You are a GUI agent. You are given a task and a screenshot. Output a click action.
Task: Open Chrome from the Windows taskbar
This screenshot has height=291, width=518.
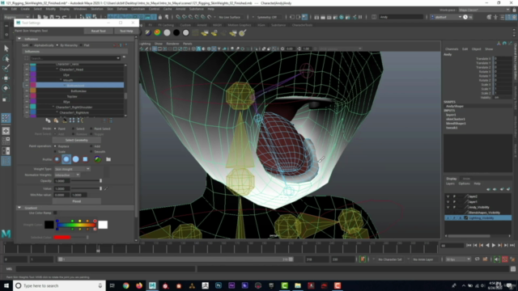126,285
